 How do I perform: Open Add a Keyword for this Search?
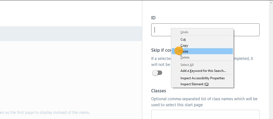203,71
